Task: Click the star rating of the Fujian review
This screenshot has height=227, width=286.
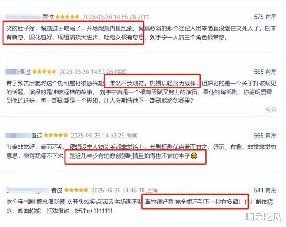Action: click(44, 71)
